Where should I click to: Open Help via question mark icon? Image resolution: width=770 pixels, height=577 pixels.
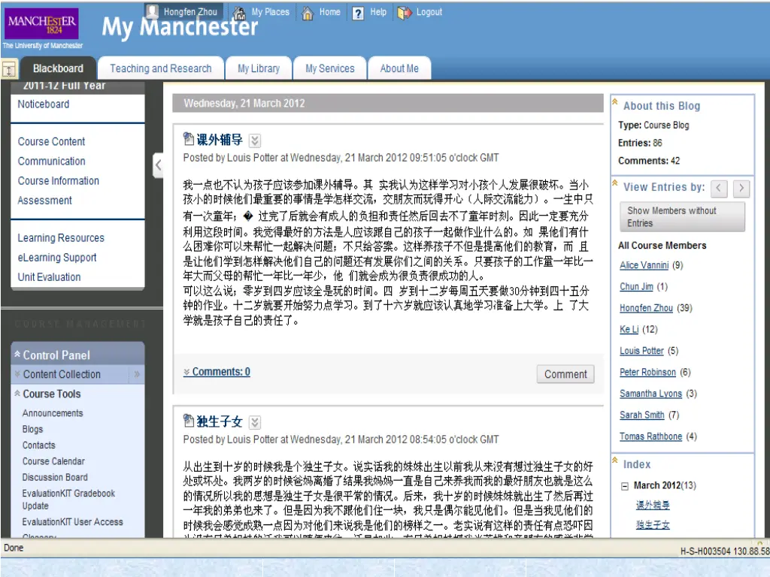358,13
